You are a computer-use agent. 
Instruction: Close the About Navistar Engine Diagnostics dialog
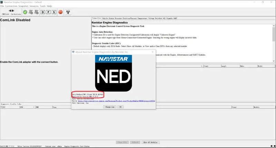coord(152,52)
